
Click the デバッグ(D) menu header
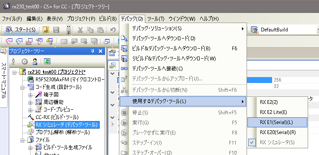(132, 19)
